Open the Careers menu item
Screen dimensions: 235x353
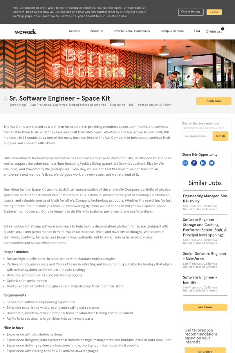tap(74, 31)
